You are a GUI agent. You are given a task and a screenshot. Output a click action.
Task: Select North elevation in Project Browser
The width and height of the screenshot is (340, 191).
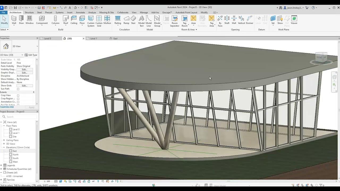tap(16, 154)
